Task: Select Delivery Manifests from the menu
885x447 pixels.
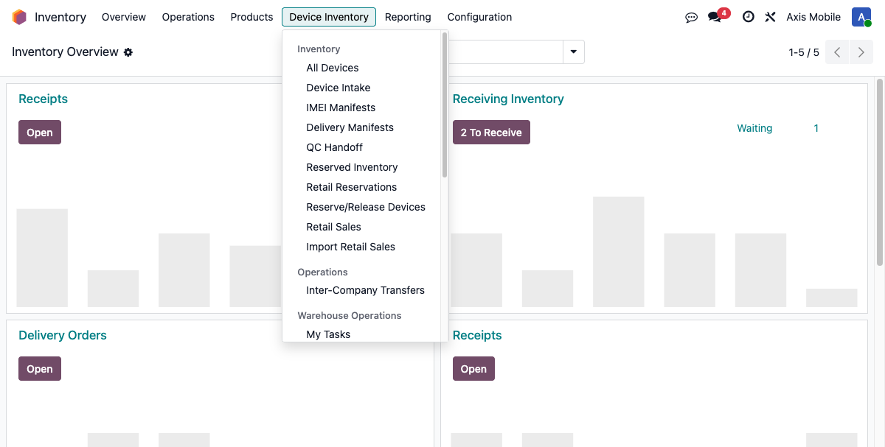Action: (350, 127)
